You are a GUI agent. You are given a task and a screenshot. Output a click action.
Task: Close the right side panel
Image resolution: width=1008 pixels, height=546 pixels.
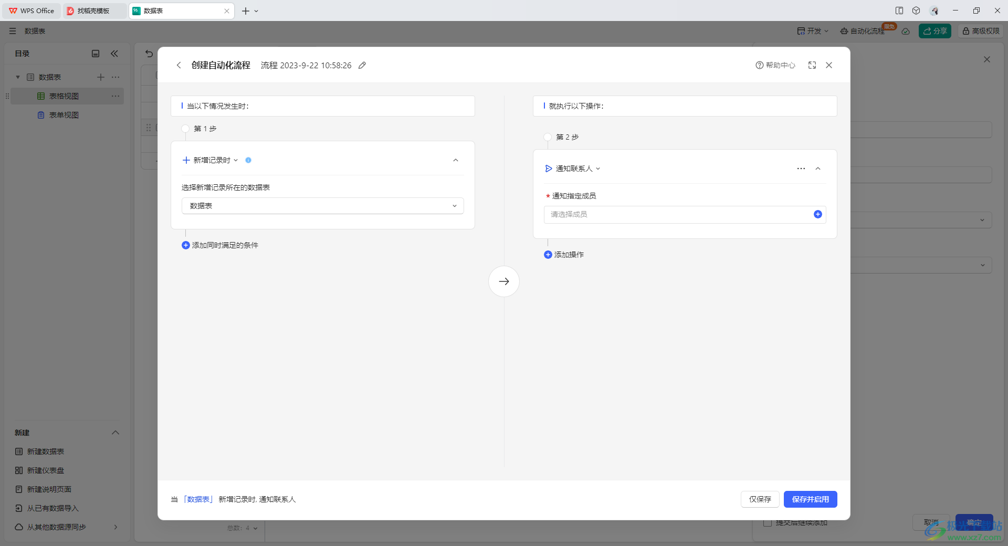(987, 59)
